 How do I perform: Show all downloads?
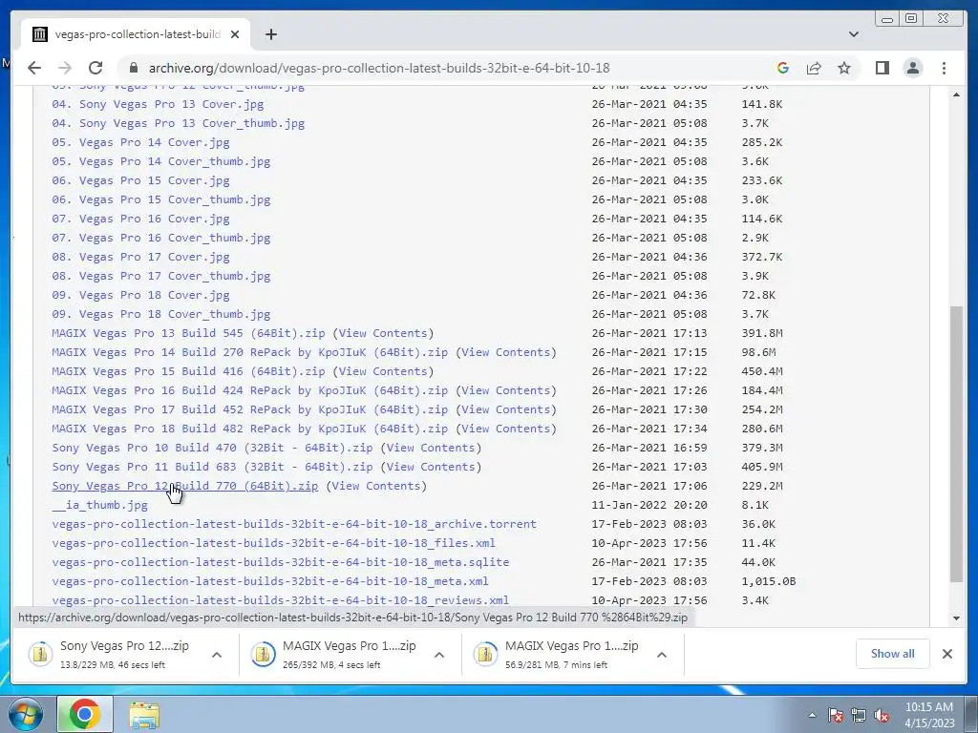tap(893, 654)
